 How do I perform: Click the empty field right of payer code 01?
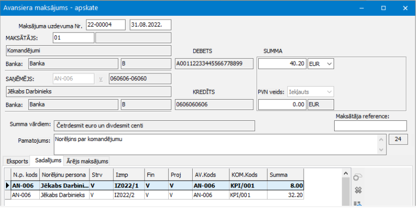[133, 38]
